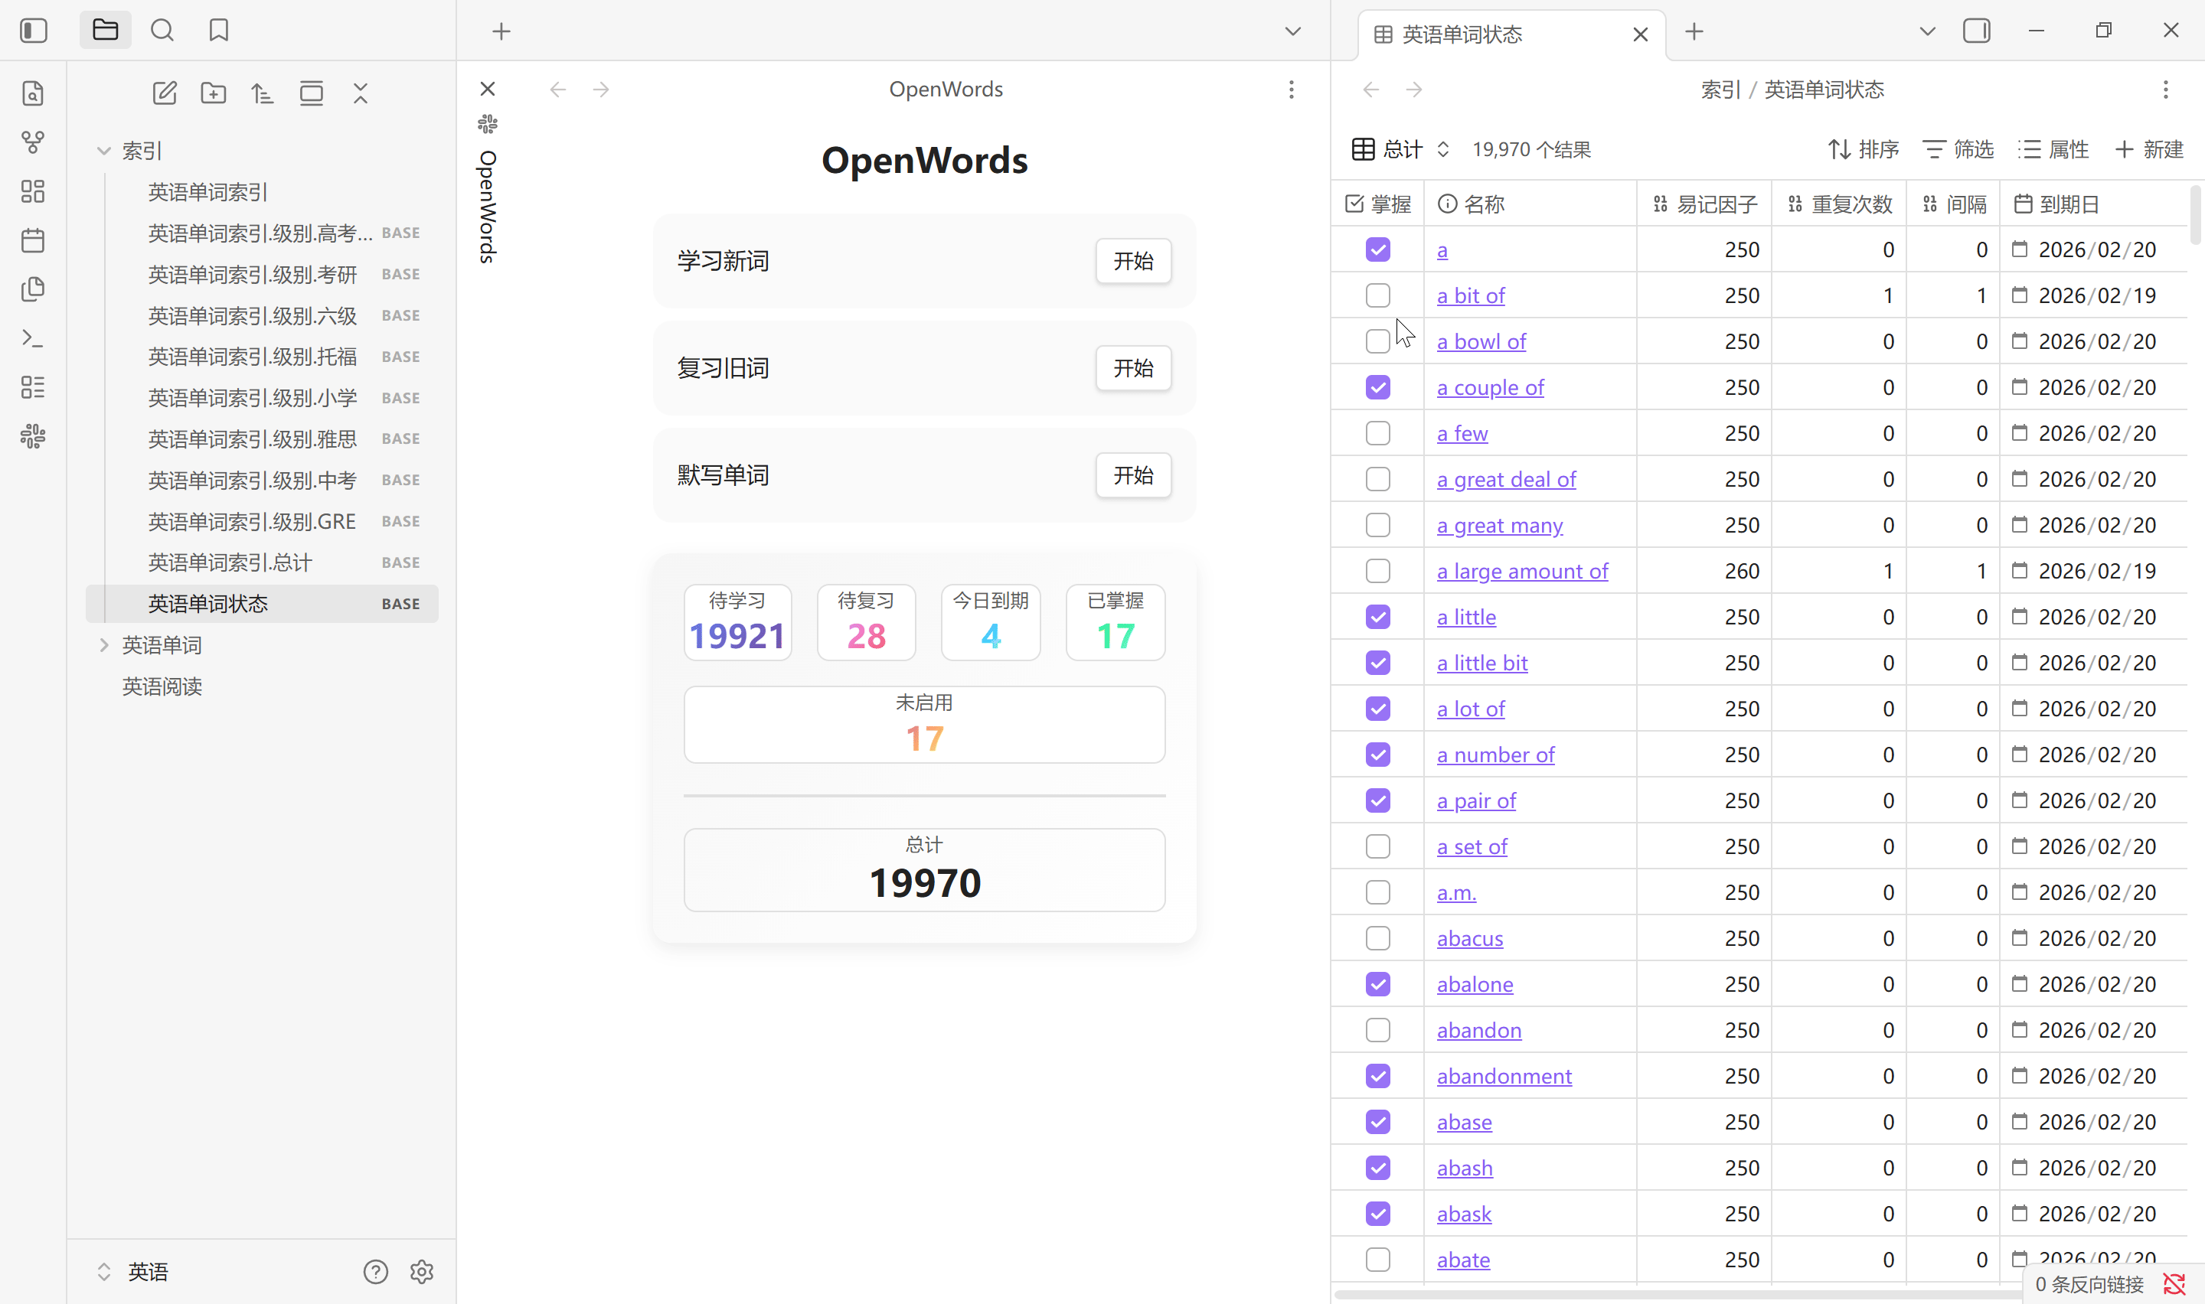Open the 'a large amount of' link

(1521, 571)
